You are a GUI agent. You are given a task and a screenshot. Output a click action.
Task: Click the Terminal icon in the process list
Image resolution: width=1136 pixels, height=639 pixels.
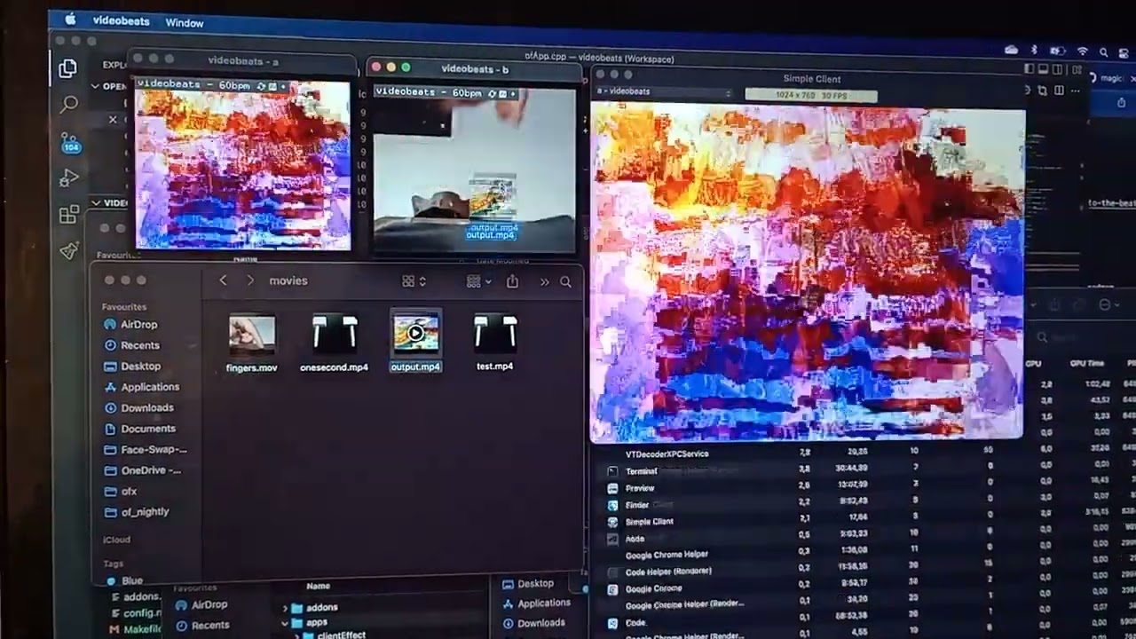(x=612, y=471)
